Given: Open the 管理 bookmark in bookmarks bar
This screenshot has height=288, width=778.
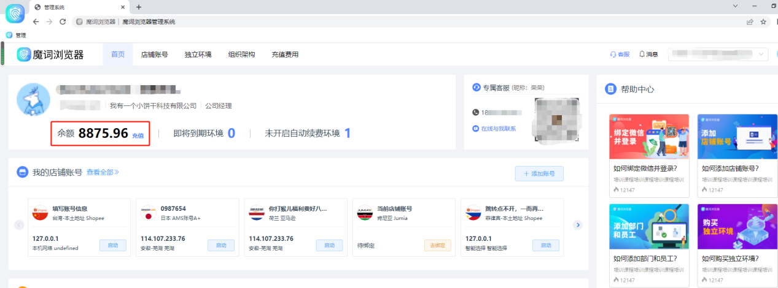Looking at the screenshot, I should tap(16, 35).
